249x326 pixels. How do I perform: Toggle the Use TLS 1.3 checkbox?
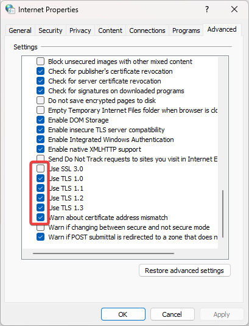pyautogui.click(x=41, y=208)
